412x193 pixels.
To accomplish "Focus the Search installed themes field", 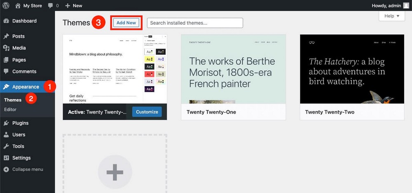I will (195, 23).
